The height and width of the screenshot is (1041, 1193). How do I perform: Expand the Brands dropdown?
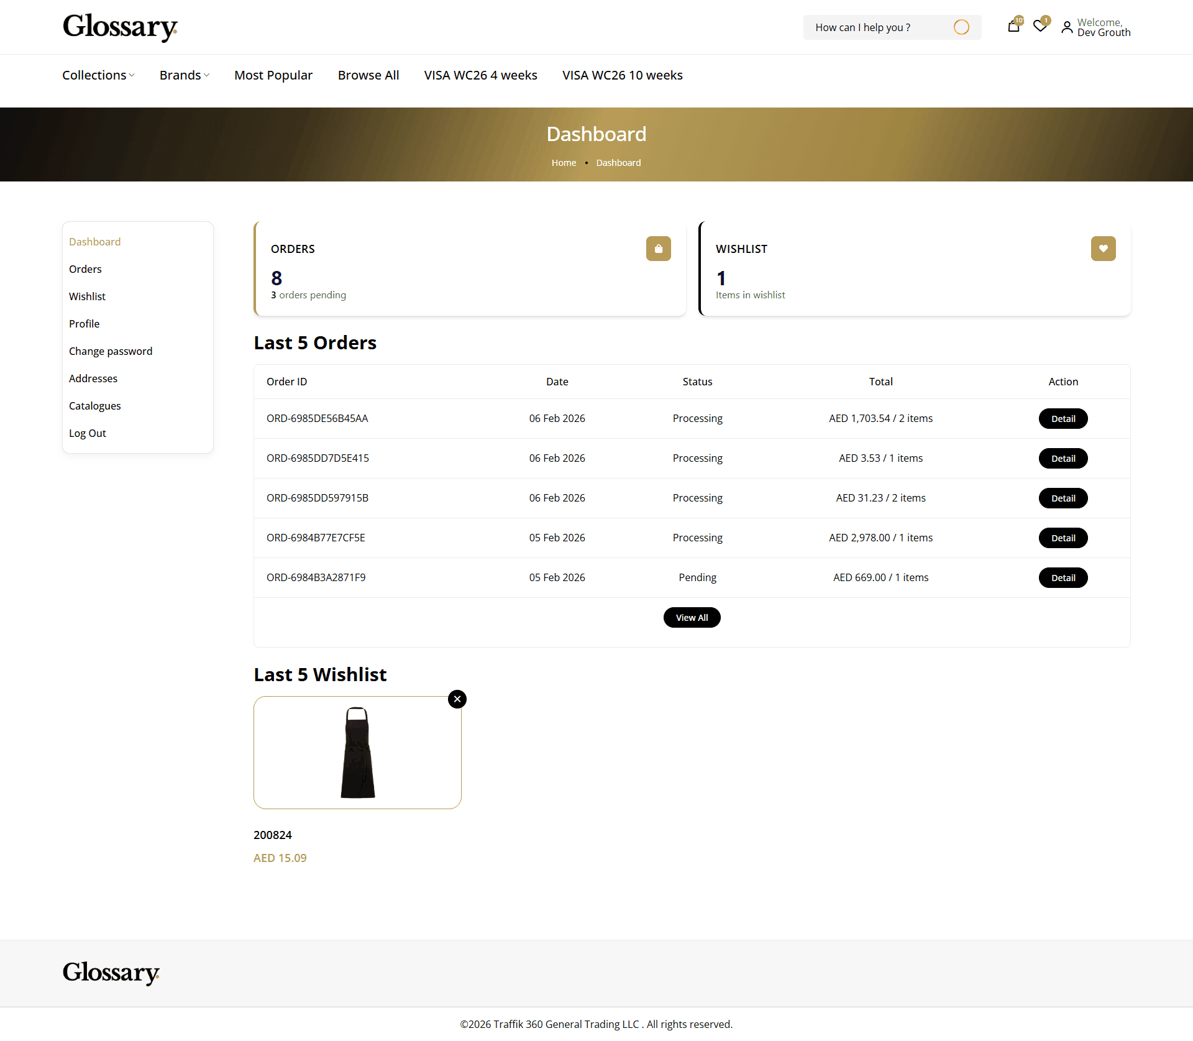tap(185, 75)
